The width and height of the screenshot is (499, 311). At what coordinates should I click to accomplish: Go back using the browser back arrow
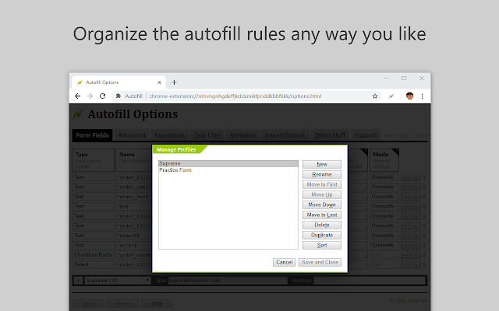(x=77, y=96)
